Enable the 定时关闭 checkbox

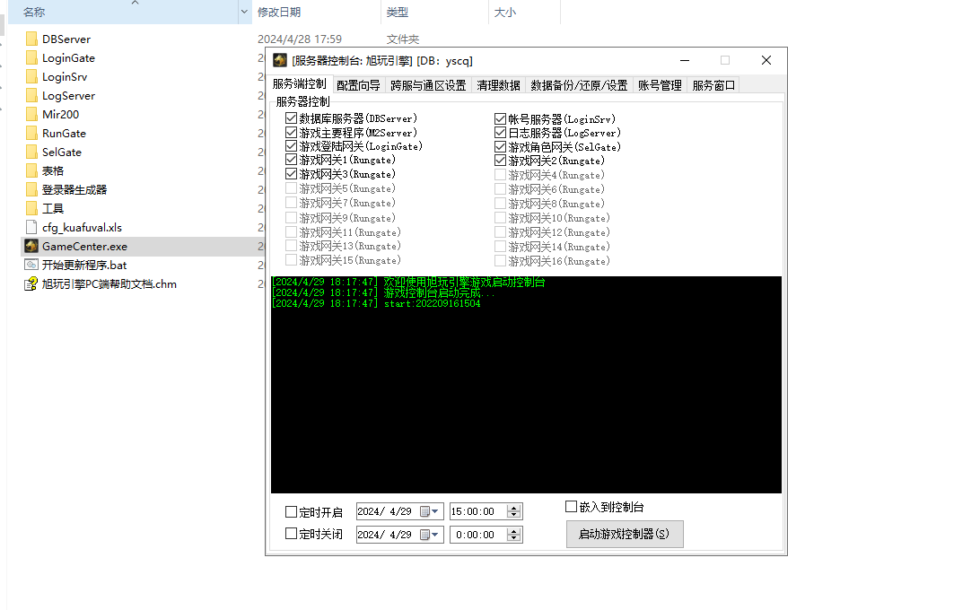(291, 534)
